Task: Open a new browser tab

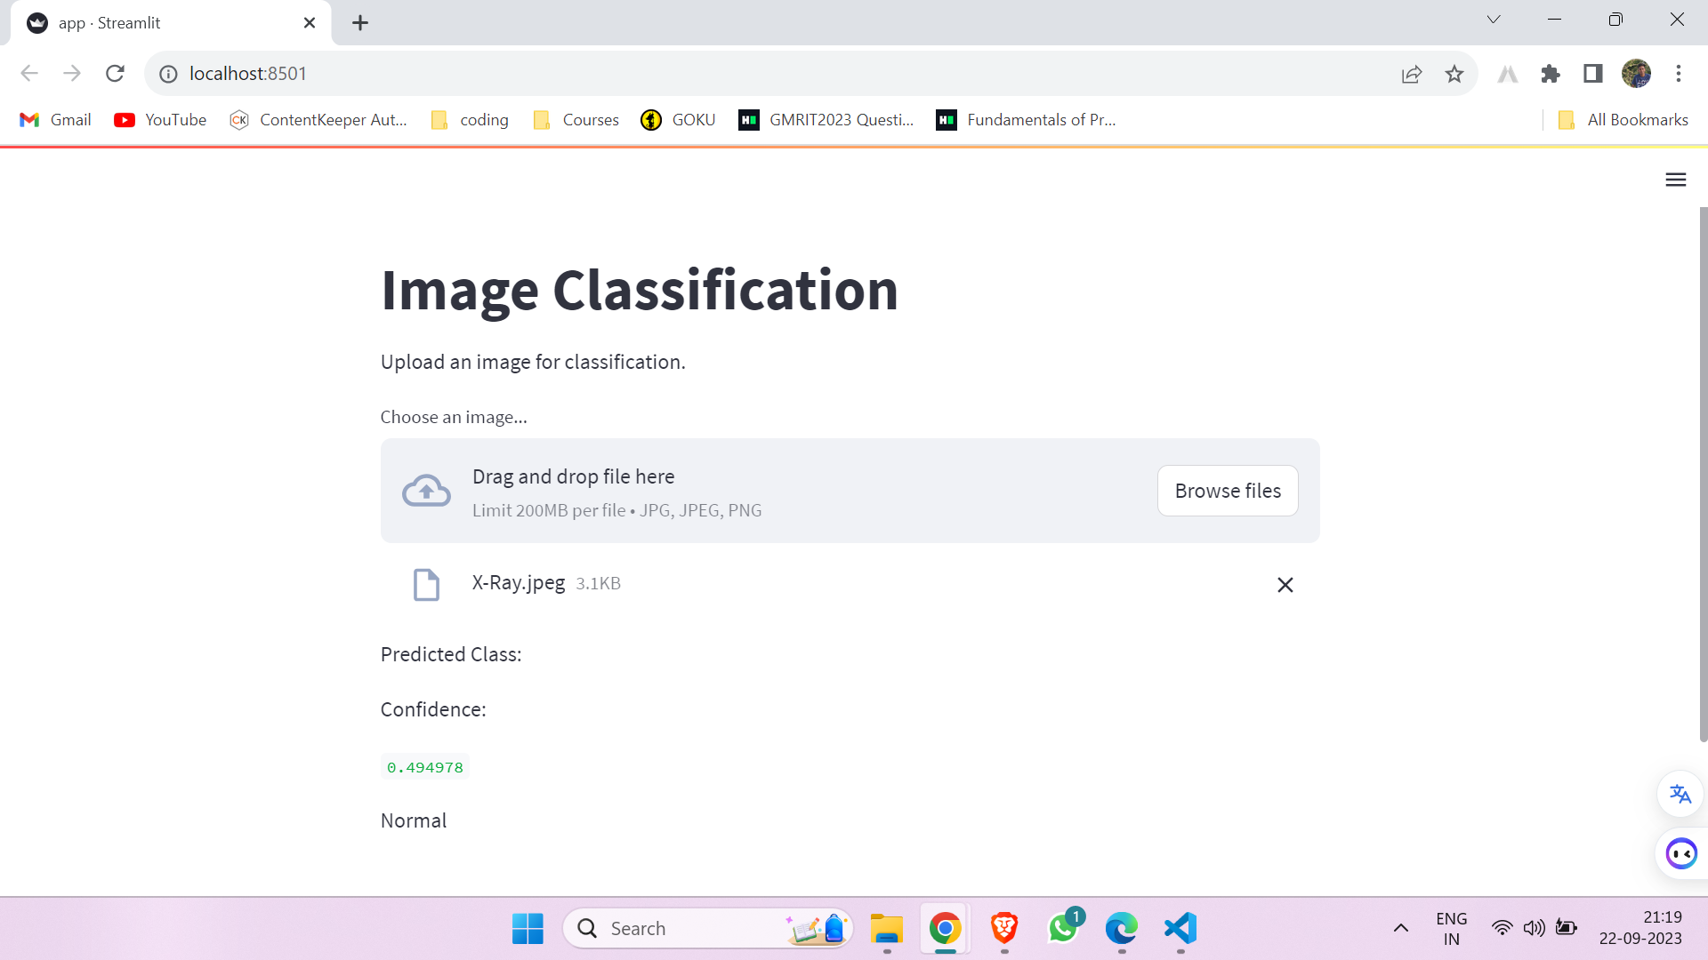Action: pyautogui.click(x=360, y=23)
